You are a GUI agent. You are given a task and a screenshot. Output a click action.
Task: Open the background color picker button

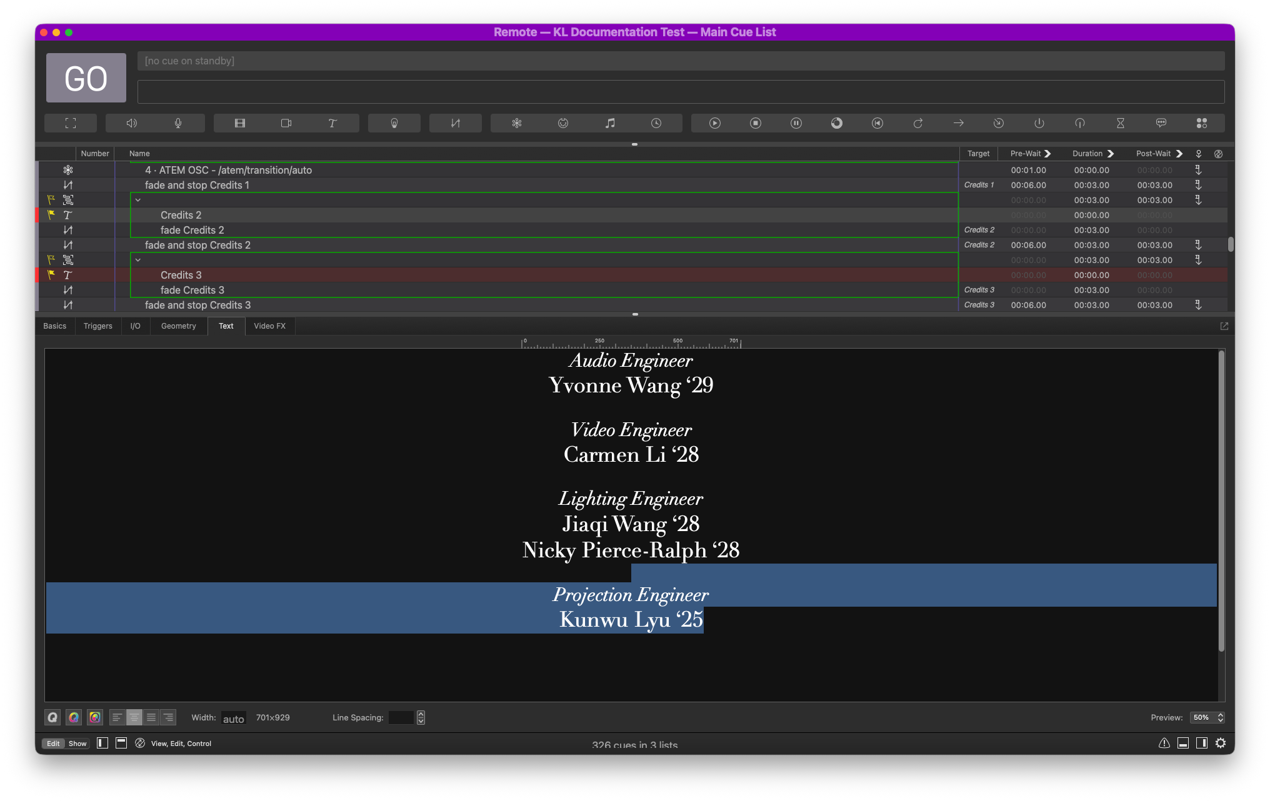(x=95, y=718)
